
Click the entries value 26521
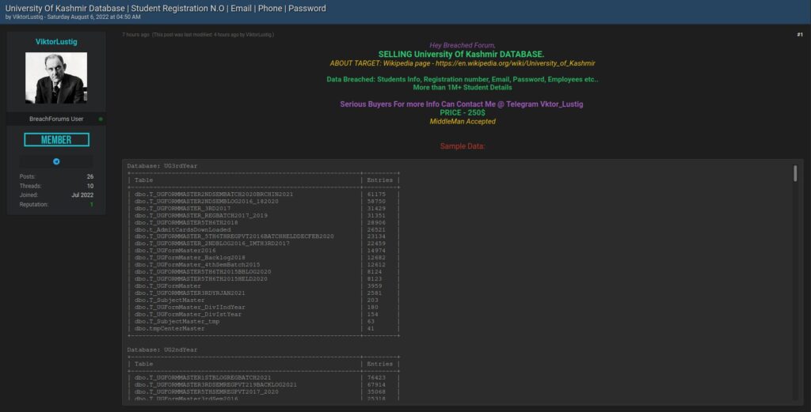point(376,230)
